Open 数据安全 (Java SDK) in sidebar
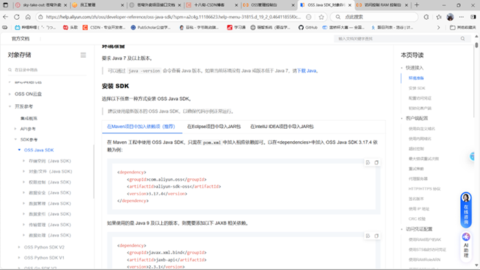 tap(50, 193)
